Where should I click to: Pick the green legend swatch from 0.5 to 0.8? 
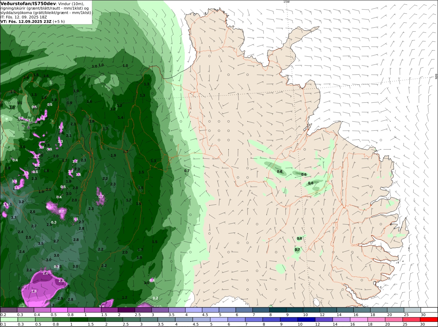click(44, 319)
